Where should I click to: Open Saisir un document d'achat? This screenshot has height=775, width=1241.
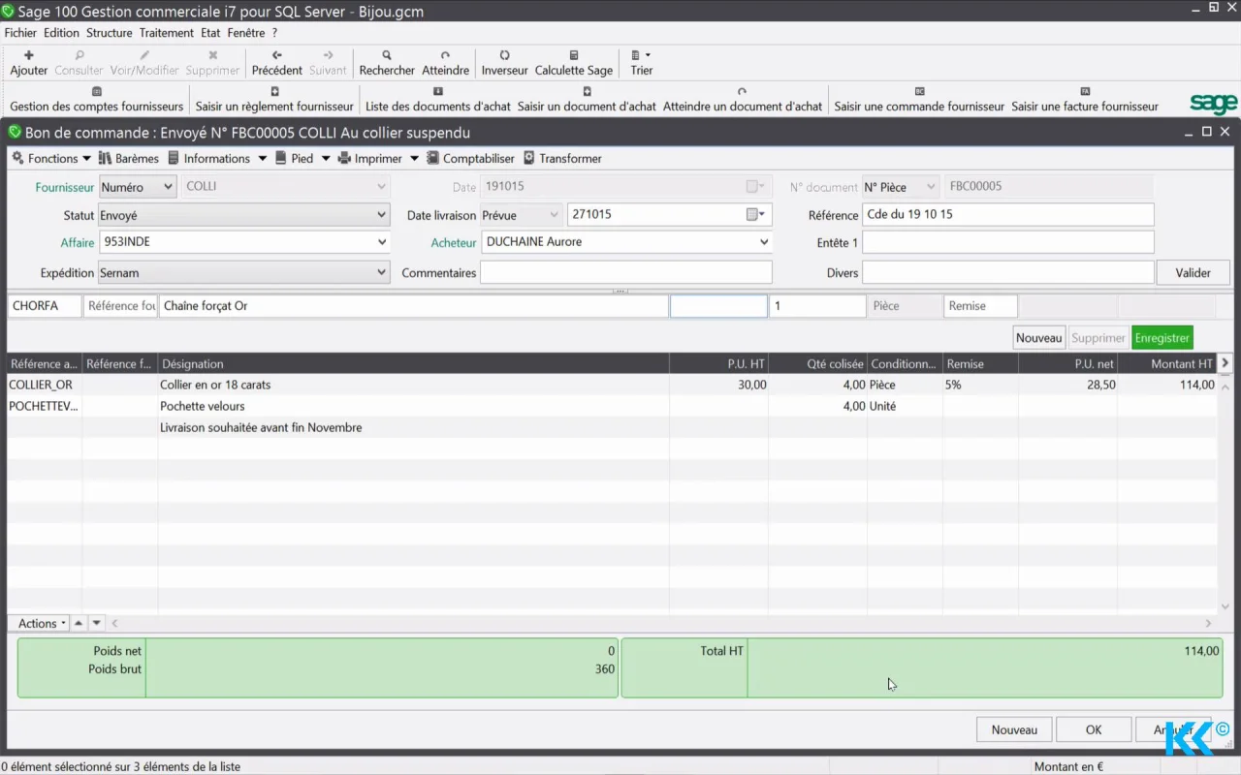click(587, 100)
